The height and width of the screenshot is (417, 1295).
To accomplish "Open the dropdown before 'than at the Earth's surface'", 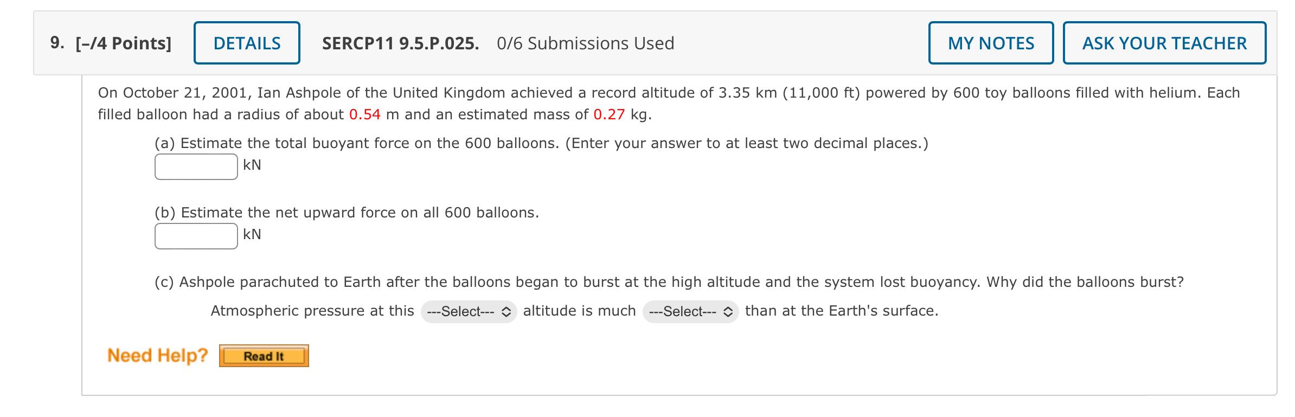I will [690, 312].
